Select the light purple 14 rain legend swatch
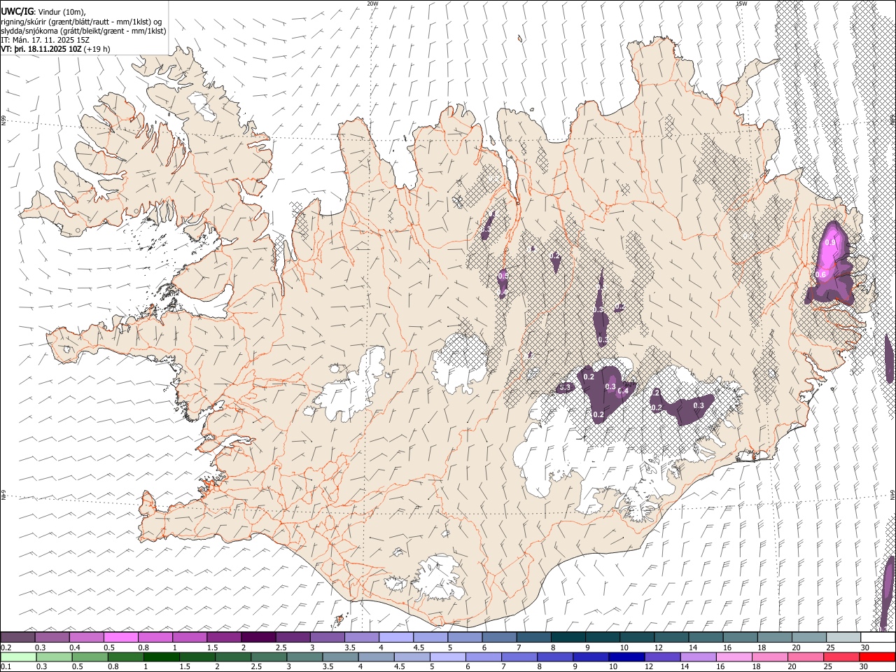 coord(699,657)
